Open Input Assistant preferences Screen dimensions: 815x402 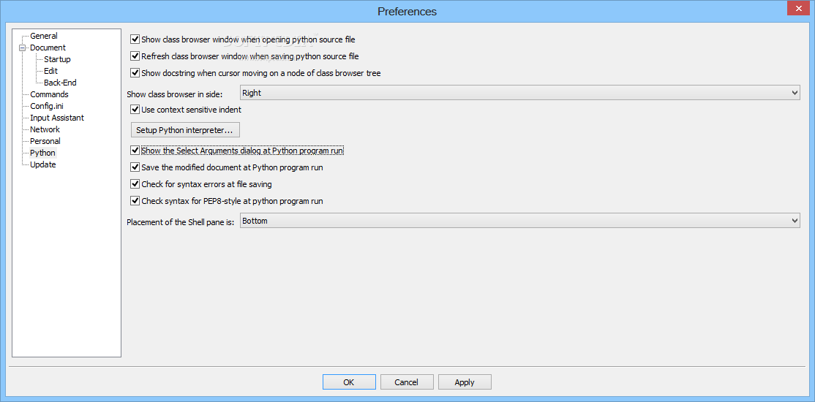click(x=56, y=118)
